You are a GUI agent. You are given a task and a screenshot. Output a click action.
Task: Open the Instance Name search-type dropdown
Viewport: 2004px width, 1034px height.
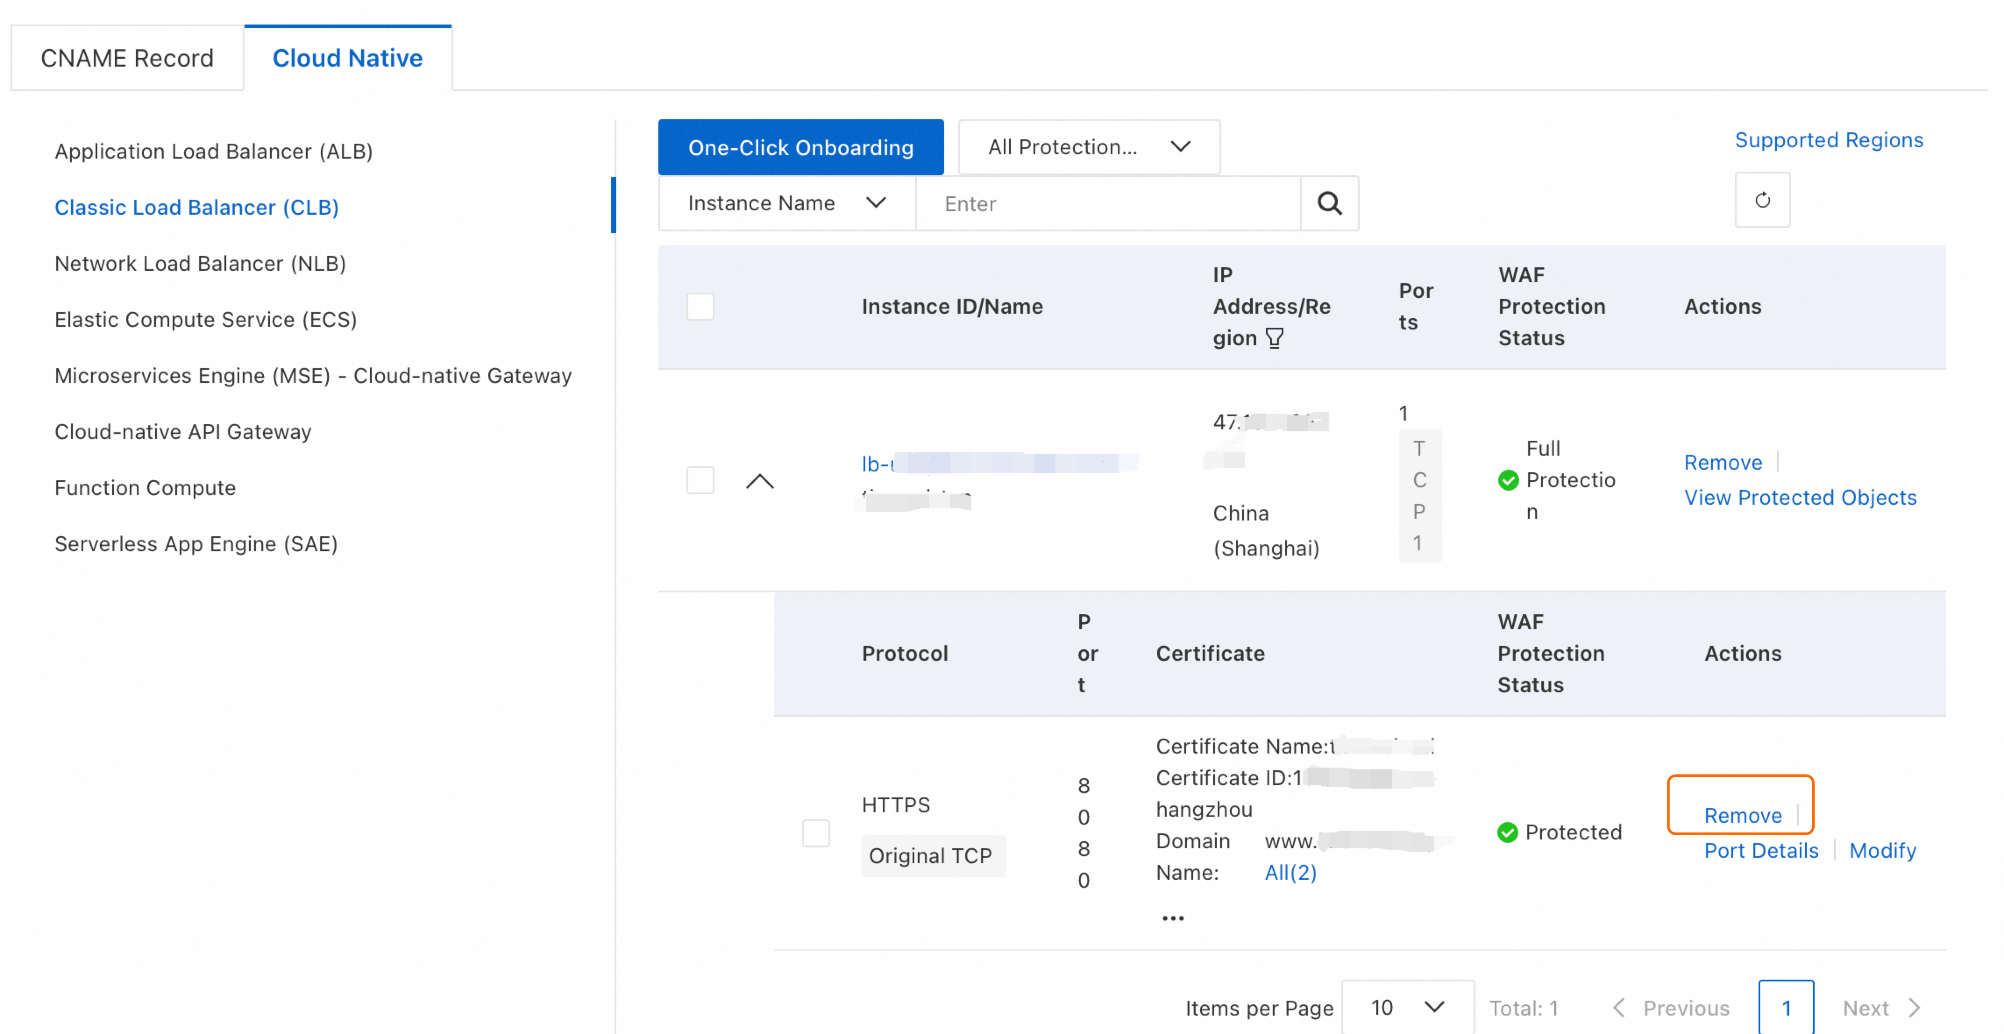(x=786, y=204)
